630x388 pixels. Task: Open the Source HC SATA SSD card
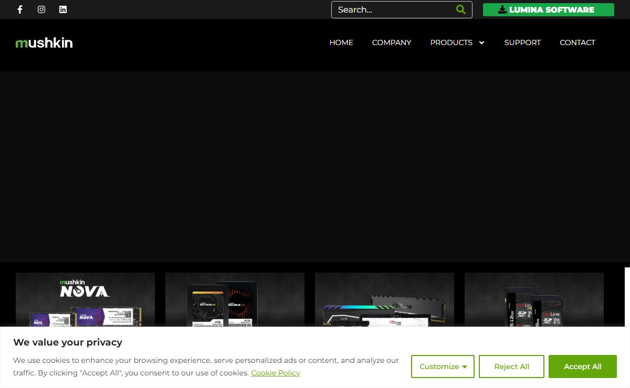point(235,300)
